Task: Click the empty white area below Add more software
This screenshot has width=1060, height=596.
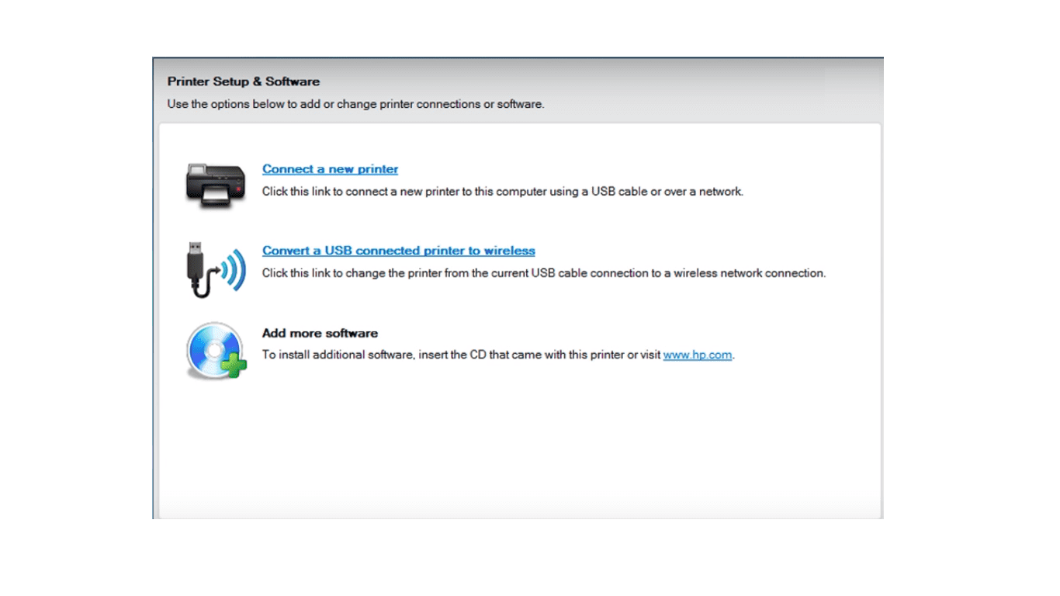Action: click(520, 450)
